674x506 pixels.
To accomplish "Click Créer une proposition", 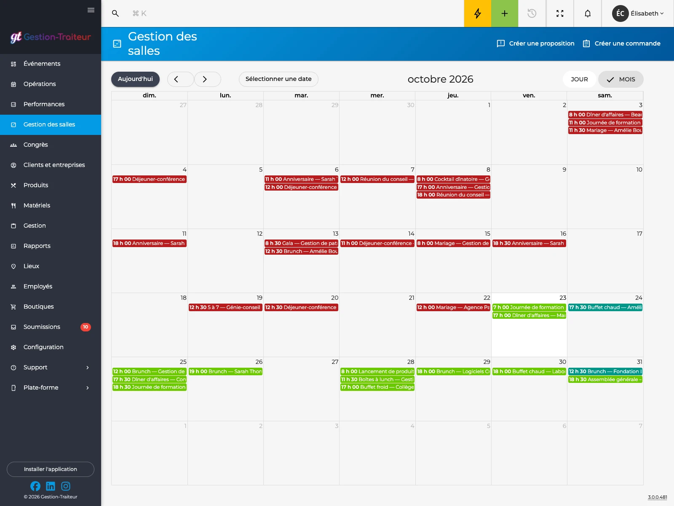I will 535,43.
